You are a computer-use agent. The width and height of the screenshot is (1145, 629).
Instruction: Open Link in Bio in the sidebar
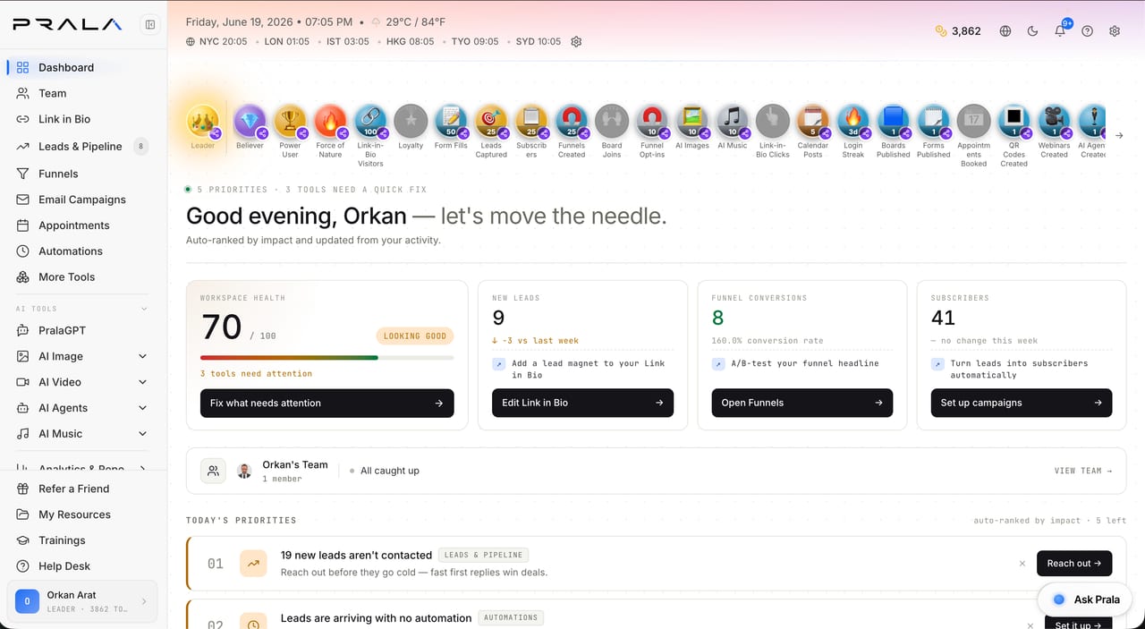coord(82,119)
